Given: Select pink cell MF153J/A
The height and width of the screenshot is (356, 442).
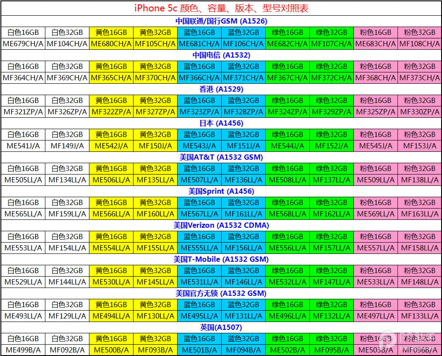Looking at the screenshot, I should pyautogui.click(x=419, y=146).
